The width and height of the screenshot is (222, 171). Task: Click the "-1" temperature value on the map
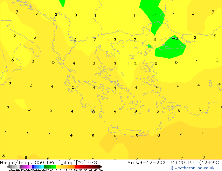coord(154,15)
